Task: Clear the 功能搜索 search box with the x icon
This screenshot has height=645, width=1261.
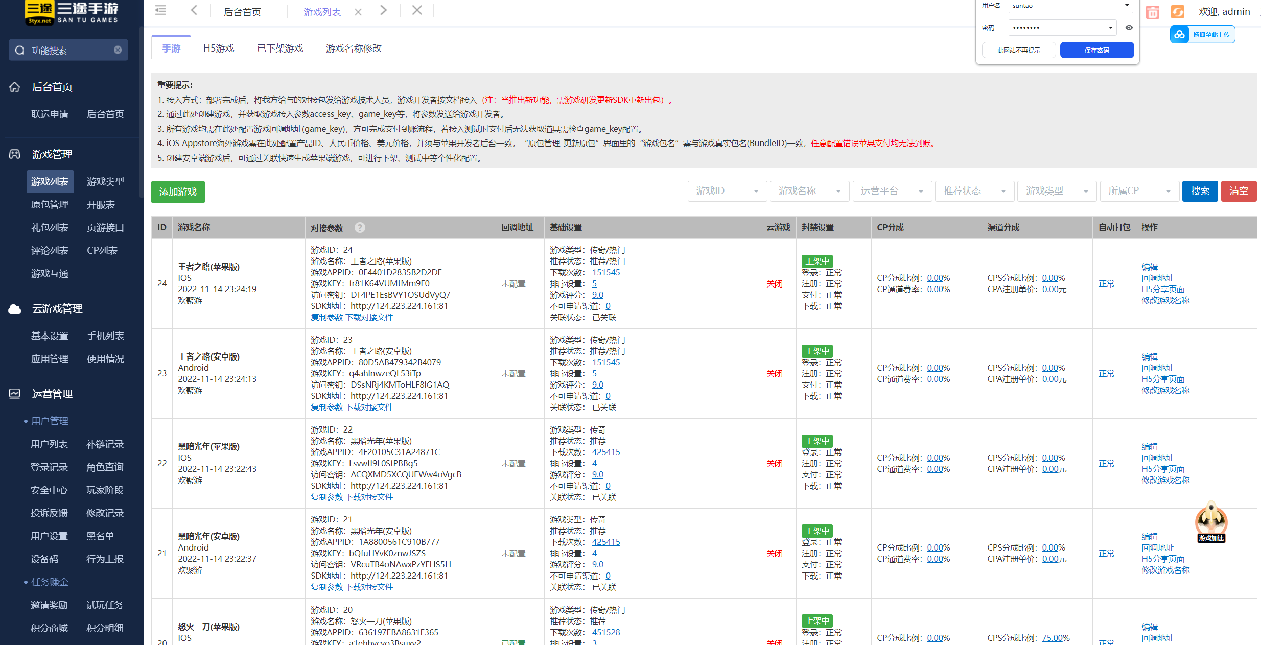Action: (x=118, y=50)
